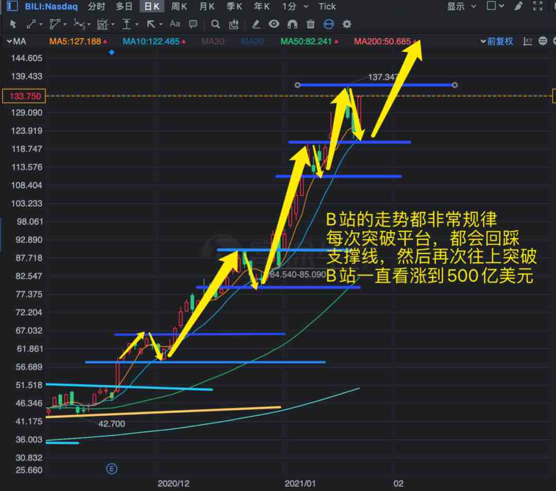Select the arrow annotation tool
Screen dimensions: 556x491
click(151, 24)
